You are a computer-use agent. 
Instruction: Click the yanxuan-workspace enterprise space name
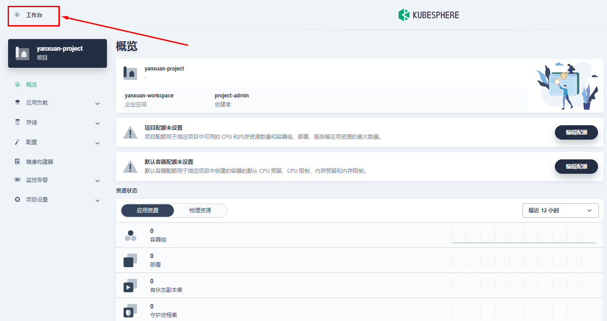149,96
